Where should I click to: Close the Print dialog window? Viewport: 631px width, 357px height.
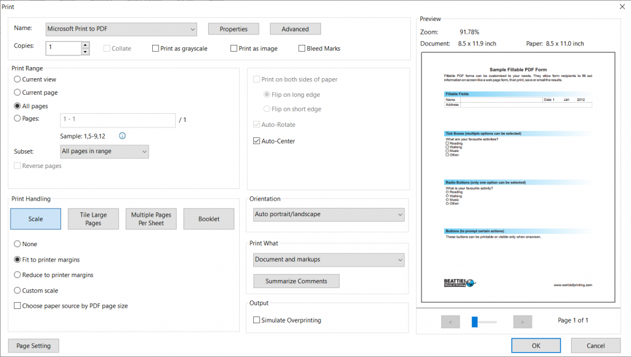coord(621,6)
